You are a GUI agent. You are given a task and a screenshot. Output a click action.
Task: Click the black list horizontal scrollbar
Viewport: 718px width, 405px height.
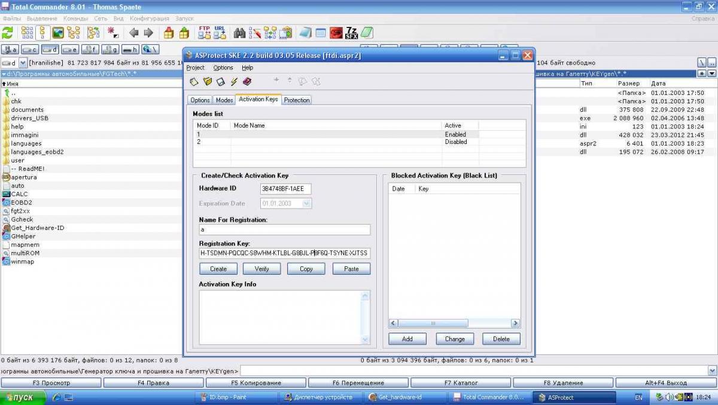(454, 323)
